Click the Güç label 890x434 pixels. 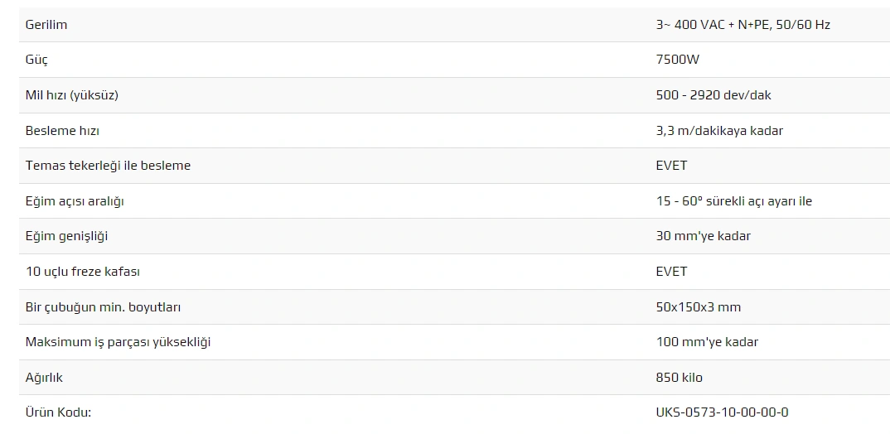click(x=37, y=60)
